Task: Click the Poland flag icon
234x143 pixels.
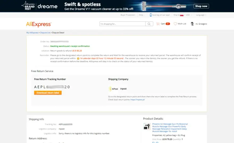Action: click(x=182, y=15)
